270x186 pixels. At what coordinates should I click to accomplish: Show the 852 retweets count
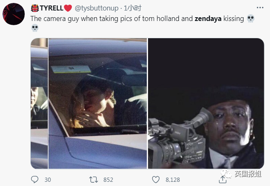108,180
